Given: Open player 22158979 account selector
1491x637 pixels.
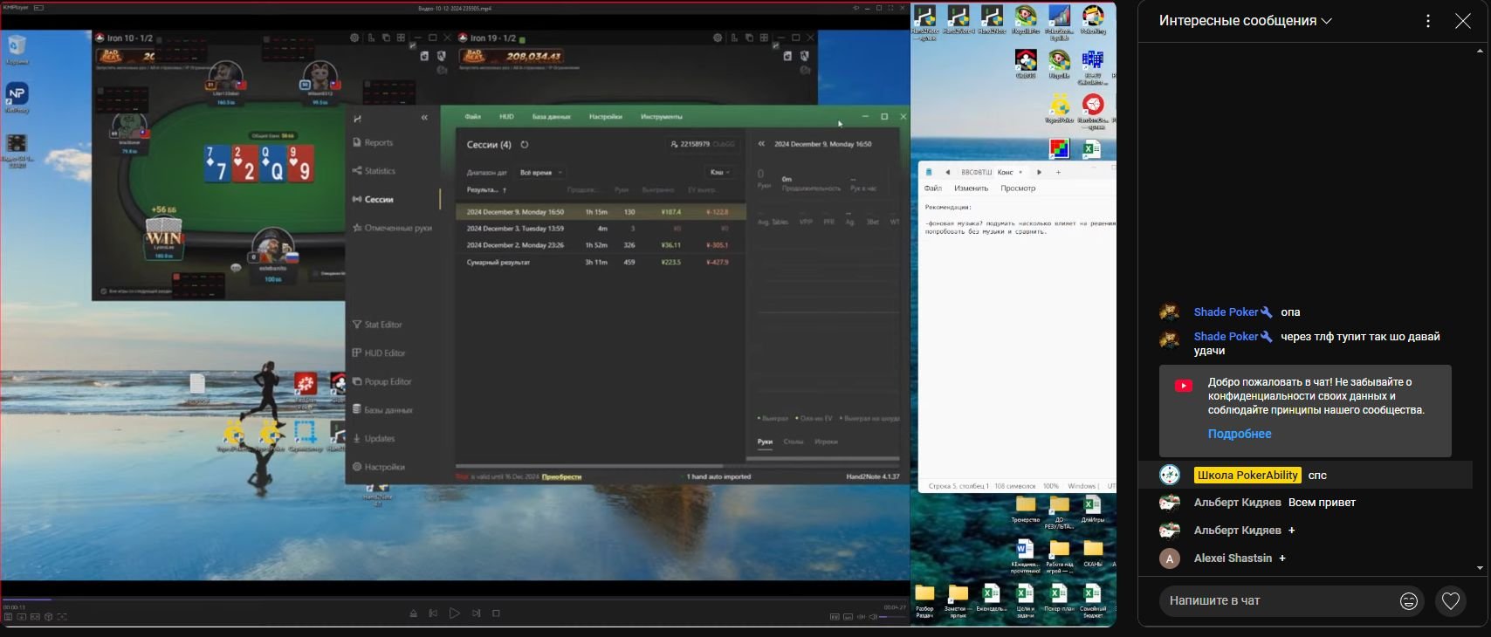Looking at the screenshot, I should click(x=703, y=144).
